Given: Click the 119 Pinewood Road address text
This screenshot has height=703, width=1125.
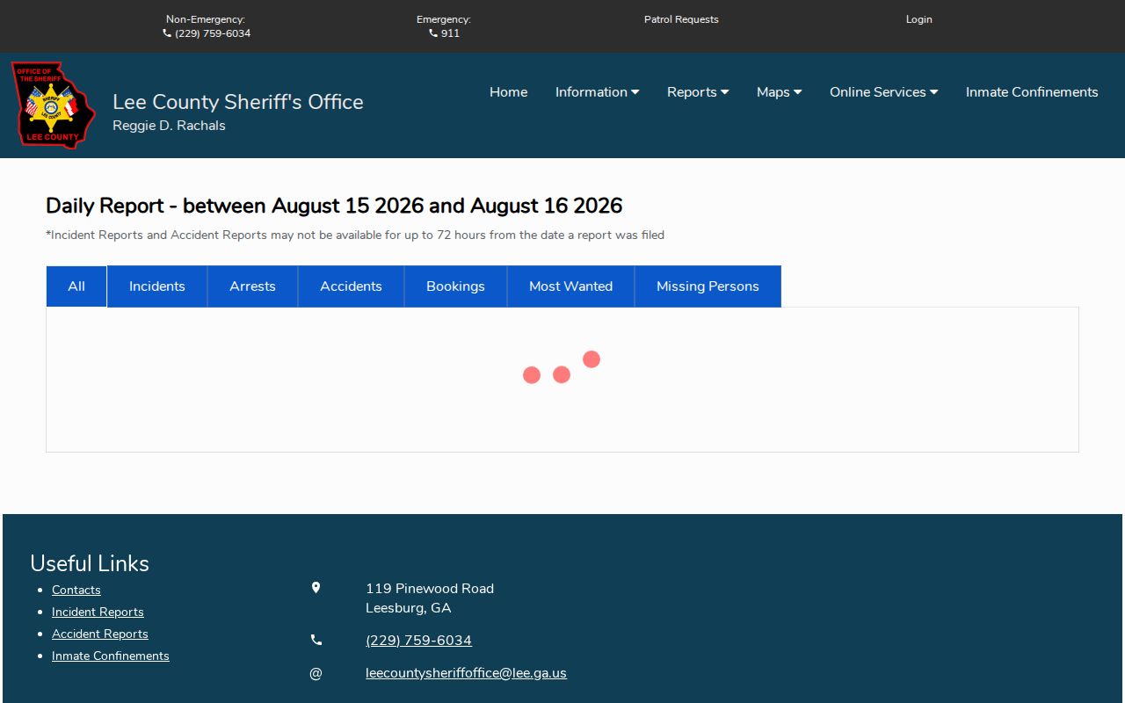Looking at the screenshot, I should tap(430, 589).
